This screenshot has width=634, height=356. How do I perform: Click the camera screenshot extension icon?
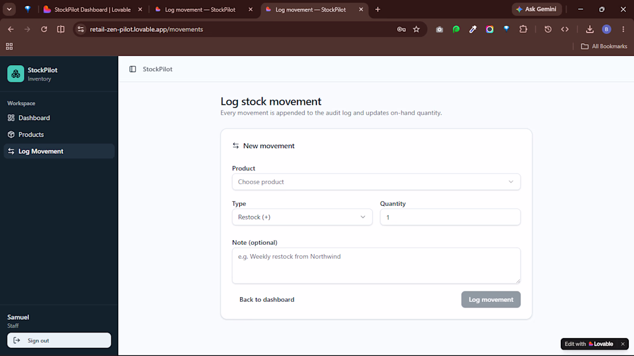pos(440,29)
